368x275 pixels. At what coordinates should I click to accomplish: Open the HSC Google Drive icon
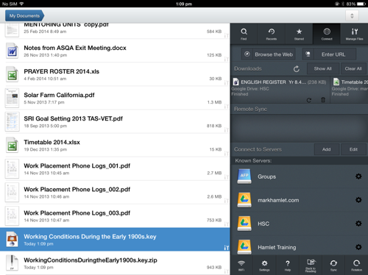[x=244, y=224]
